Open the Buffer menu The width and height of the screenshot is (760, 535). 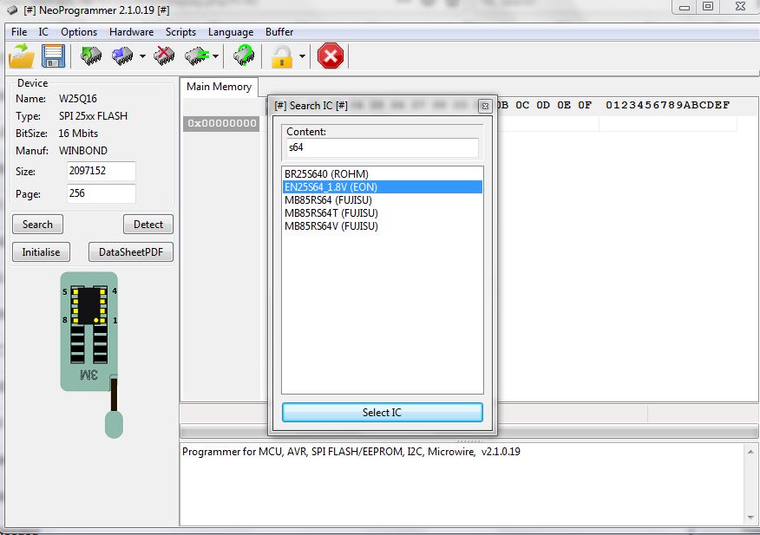tap(279, 32)
